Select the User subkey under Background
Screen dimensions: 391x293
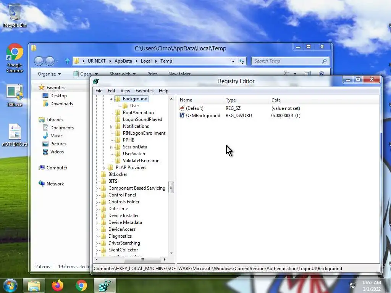tap(134, 106)
